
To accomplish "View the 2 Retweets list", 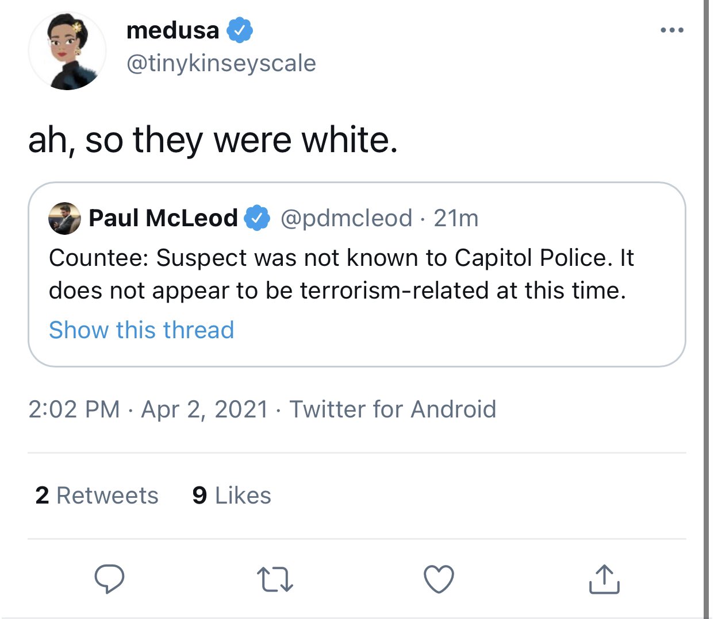I will (97, 496).
